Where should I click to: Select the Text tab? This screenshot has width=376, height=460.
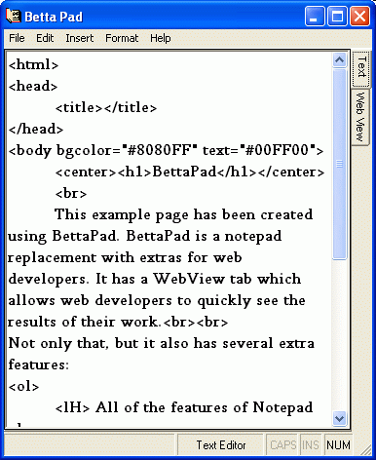click(x=361, y=67)
